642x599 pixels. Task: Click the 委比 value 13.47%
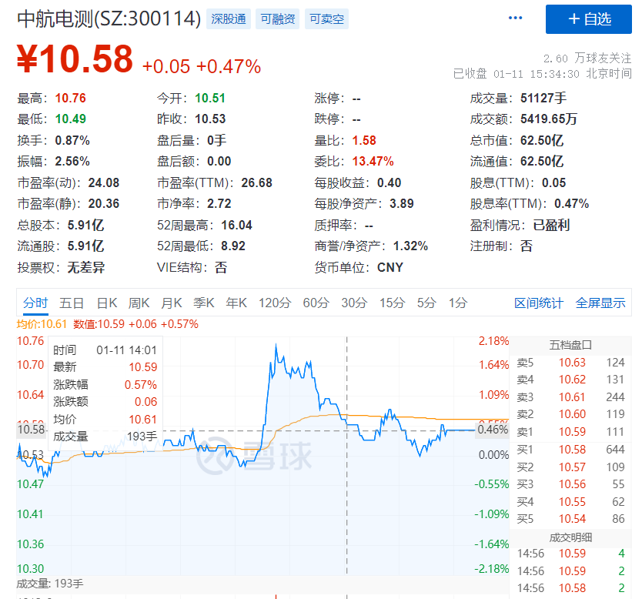click(373, 162)
